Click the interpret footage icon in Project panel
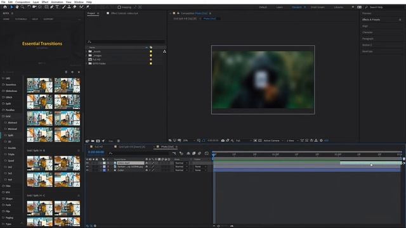This screenshot has height=228, width=406. coord(88,141)
